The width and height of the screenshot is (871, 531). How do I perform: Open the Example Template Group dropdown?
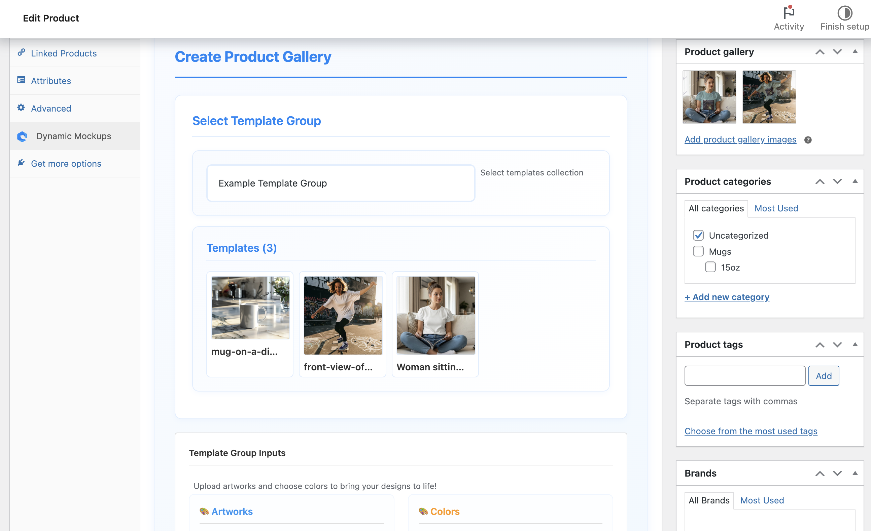click(341, 183)
